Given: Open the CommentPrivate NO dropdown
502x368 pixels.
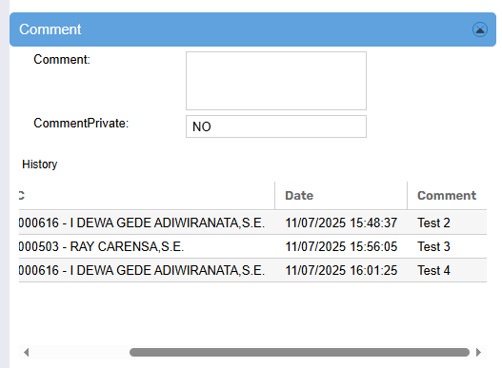Looking at the screenshot, I should [x=276, y=126].
